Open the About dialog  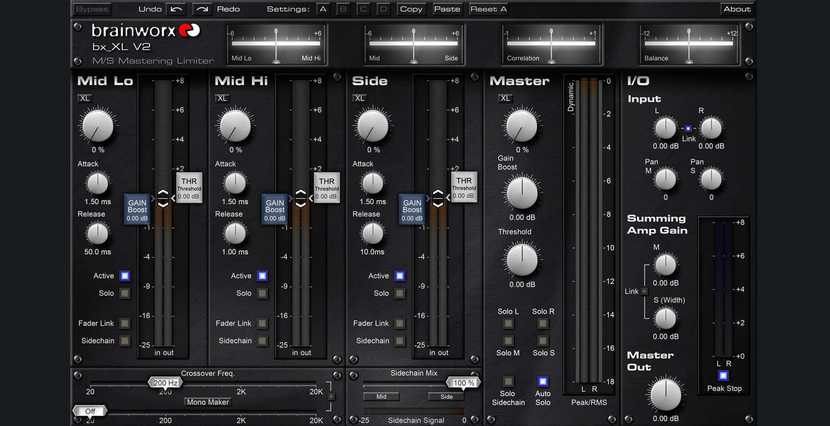coord(737,9)
